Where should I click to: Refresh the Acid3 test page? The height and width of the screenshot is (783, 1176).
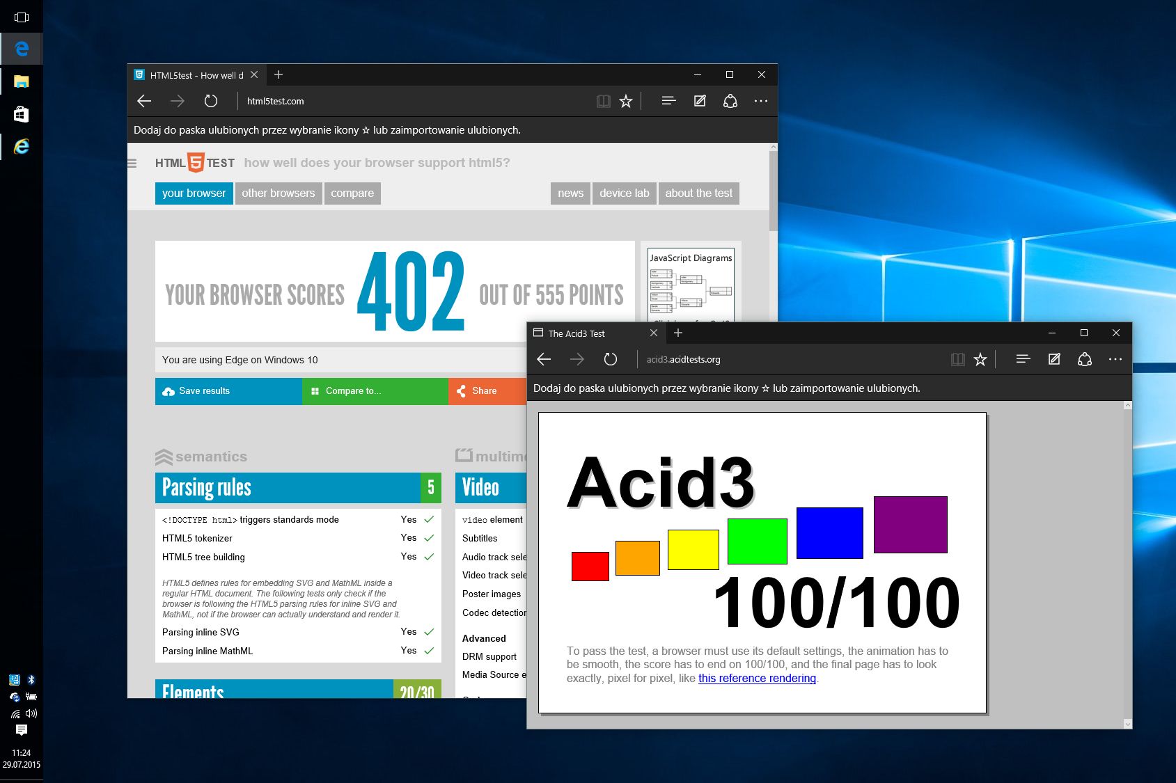click(x=611, y=359)
